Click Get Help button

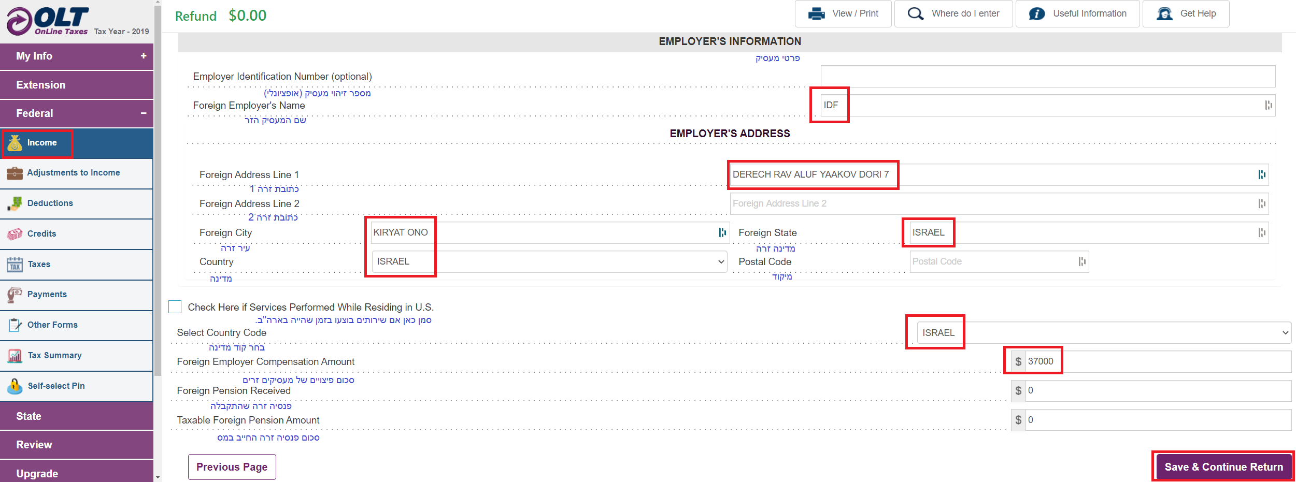coord(1186,14)
